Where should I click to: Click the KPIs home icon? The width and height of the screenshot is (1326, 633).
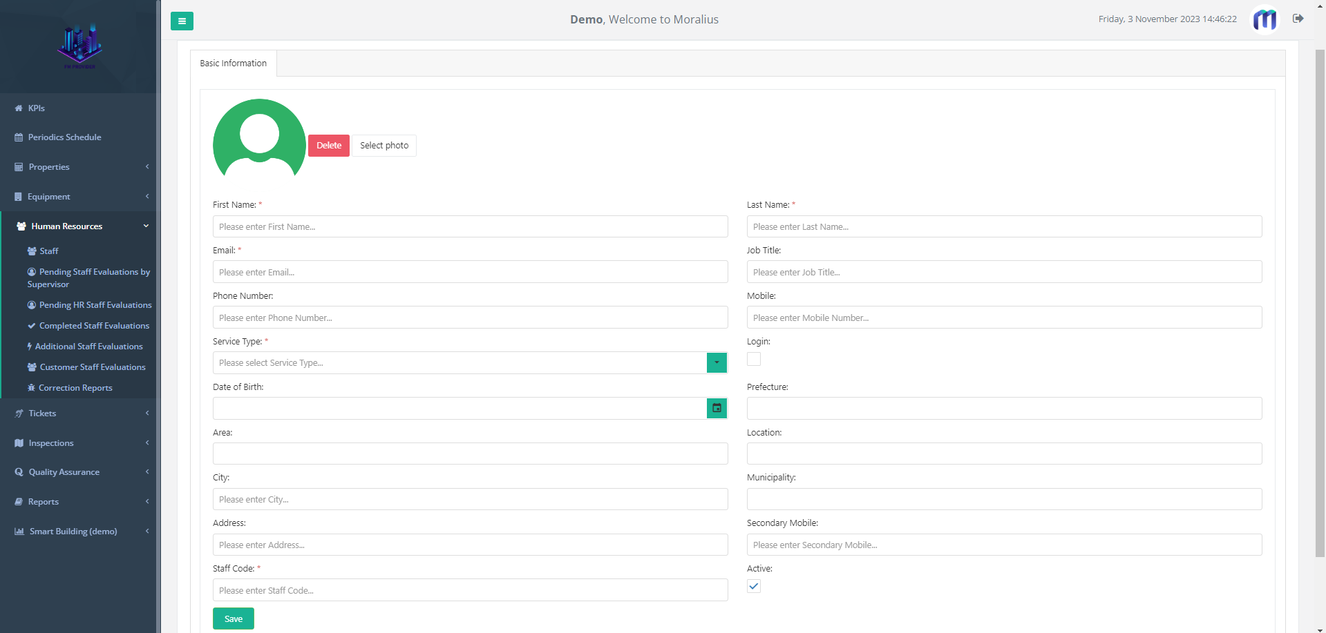pyautogui.click(x=19, y=108)
